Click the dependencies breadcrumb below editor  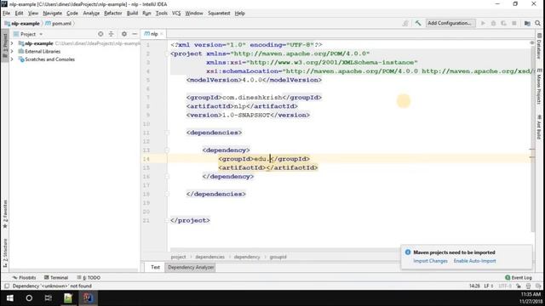coord(209,257)
